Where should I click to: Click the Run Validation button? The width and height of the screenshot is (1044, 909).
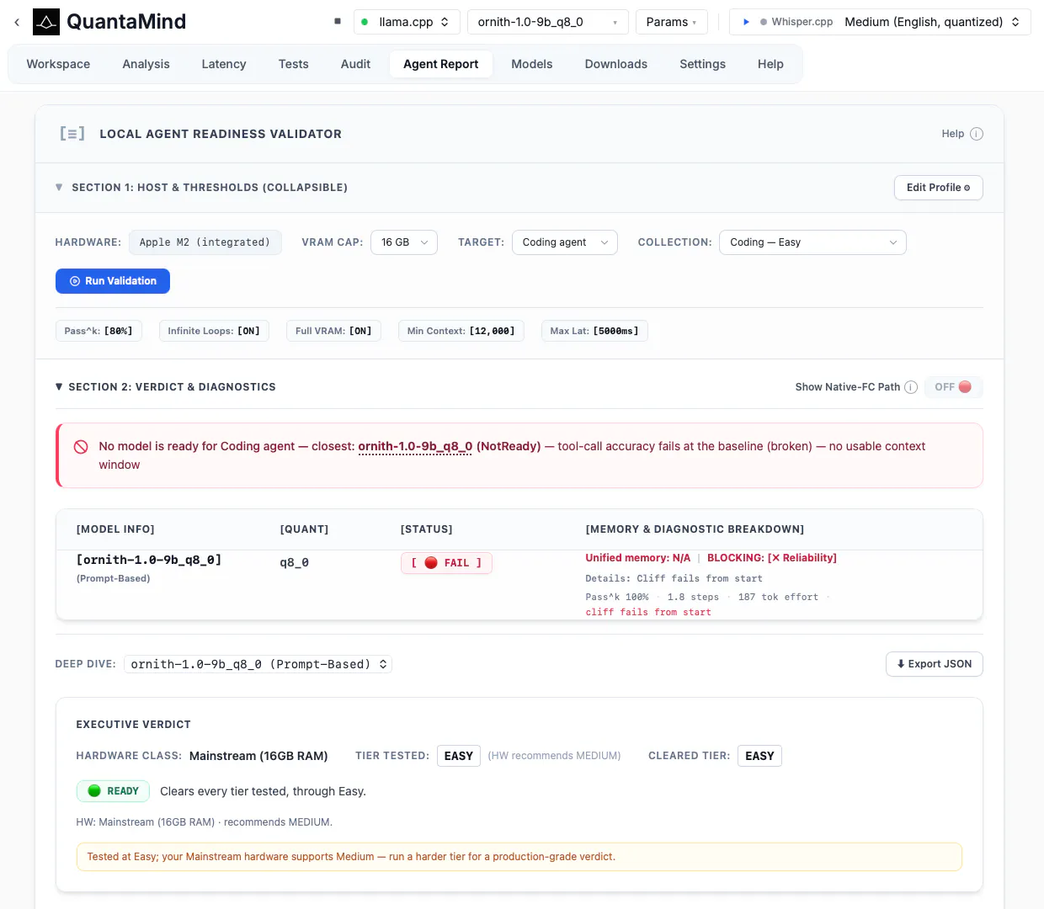tap(113, 281)
